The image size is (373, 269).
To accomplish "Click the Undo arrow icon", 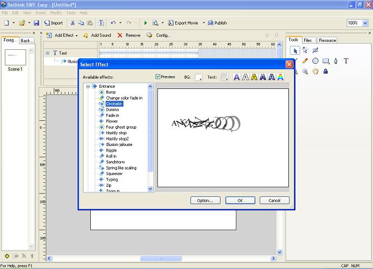I will pos(113,23).
